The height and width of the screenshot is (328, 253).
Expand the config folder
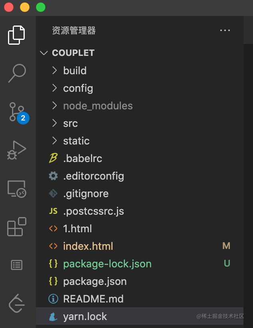(x=78, y=88)
